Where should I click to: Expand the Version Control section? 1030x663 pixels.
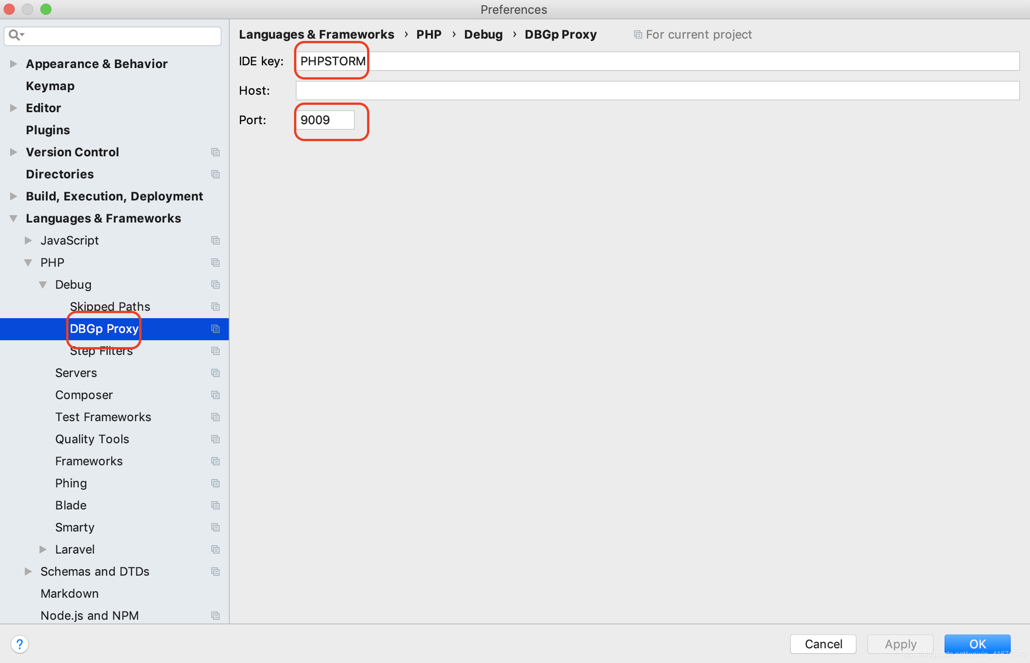click(13, 152)
